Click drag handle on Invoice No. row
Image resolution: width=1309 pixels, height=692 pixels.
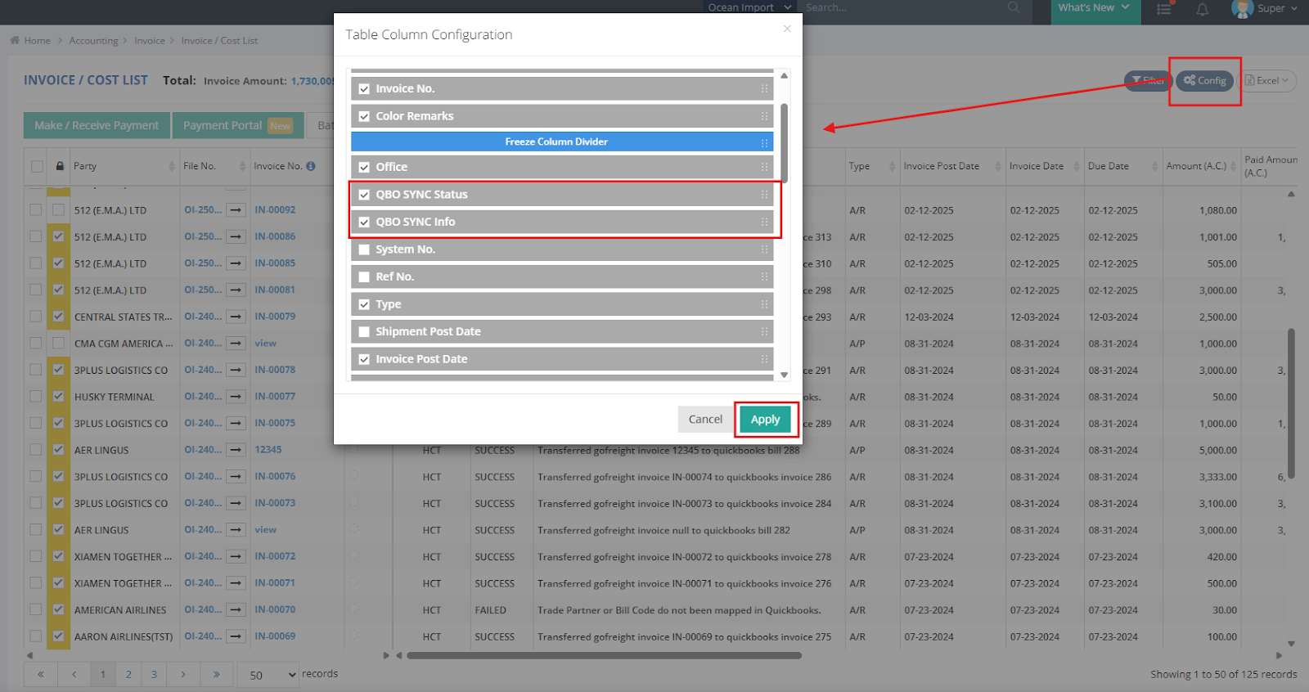764,89
